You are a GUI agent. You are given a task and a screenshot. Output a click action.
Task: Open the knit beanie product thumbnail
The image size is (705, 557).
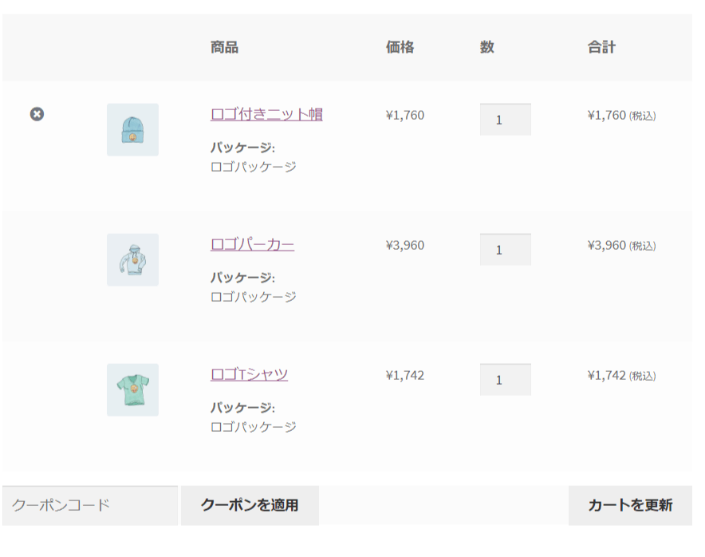point(132,129)
